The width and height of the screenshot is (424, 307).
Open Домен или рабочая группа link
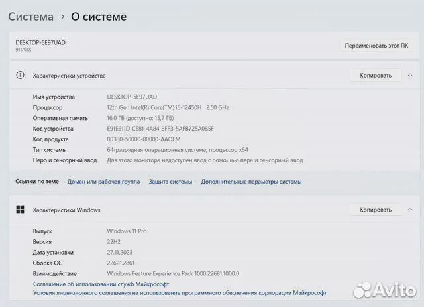pos(103,182)
